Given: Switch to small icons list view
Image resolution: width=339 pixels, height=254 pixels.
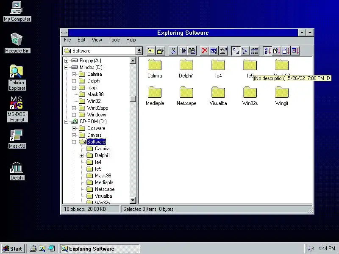Looking at the screenshot, I should [x=245, y=51].
